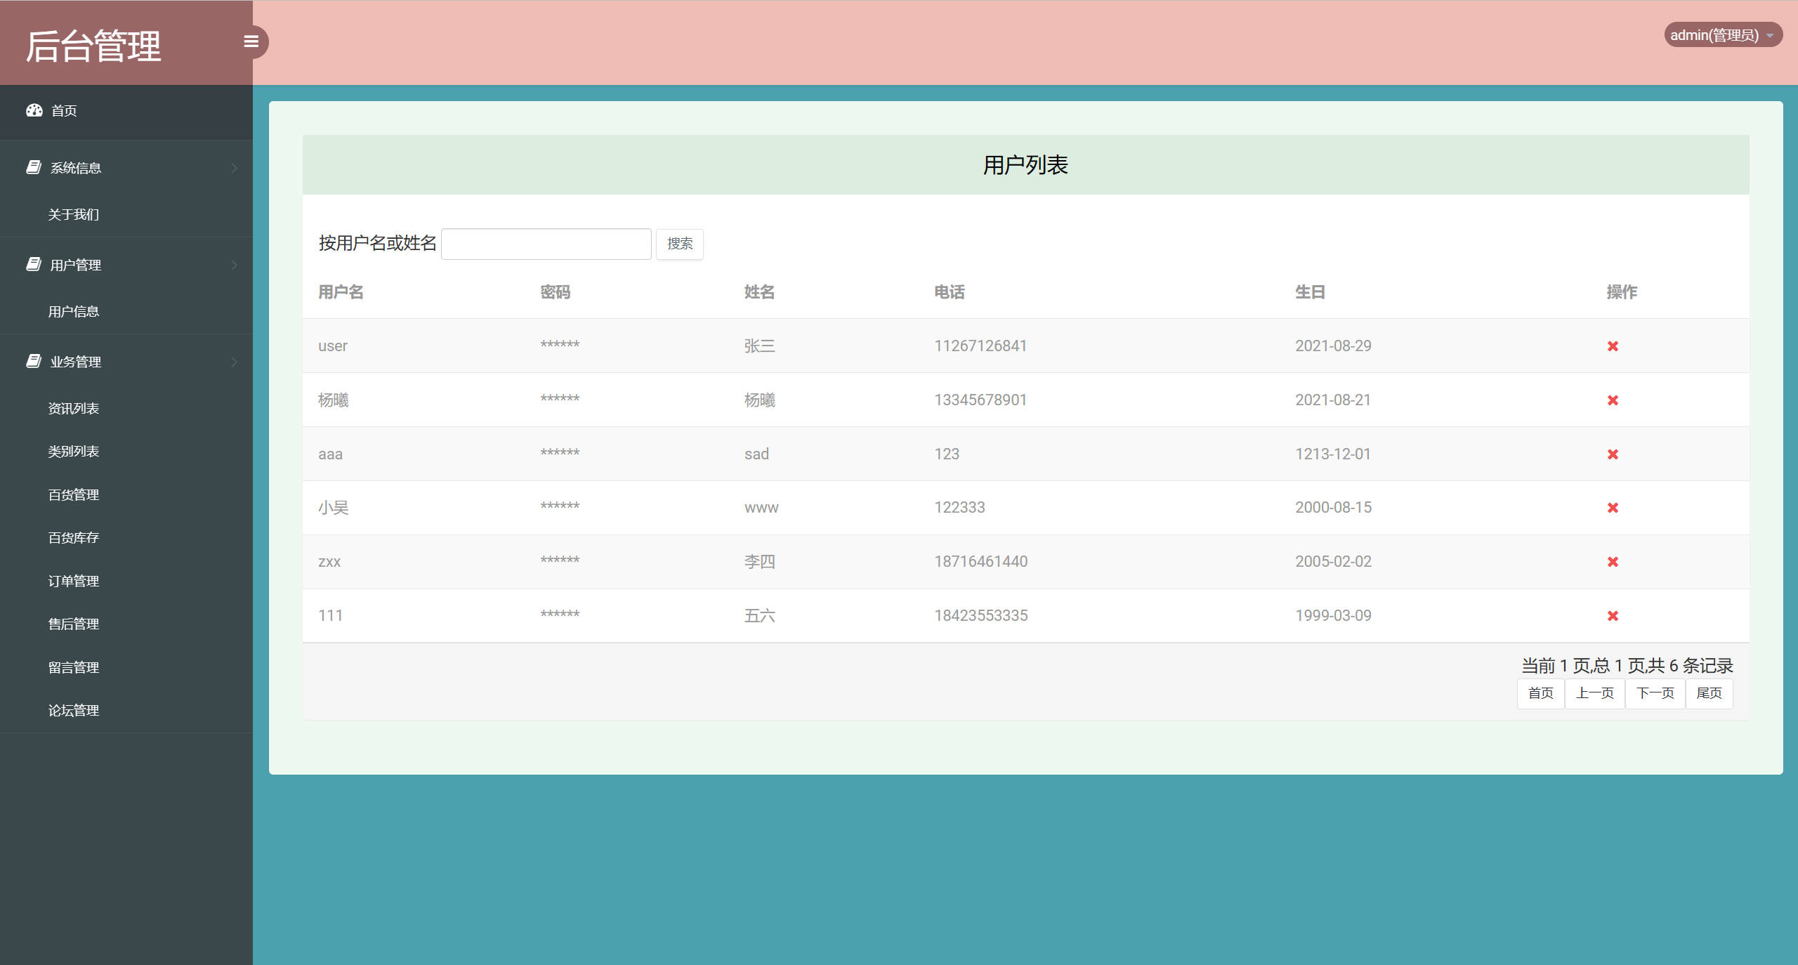Click the book icon beside 系统信息
Viewport: 1798px width, 965px height.
point(33,167)
